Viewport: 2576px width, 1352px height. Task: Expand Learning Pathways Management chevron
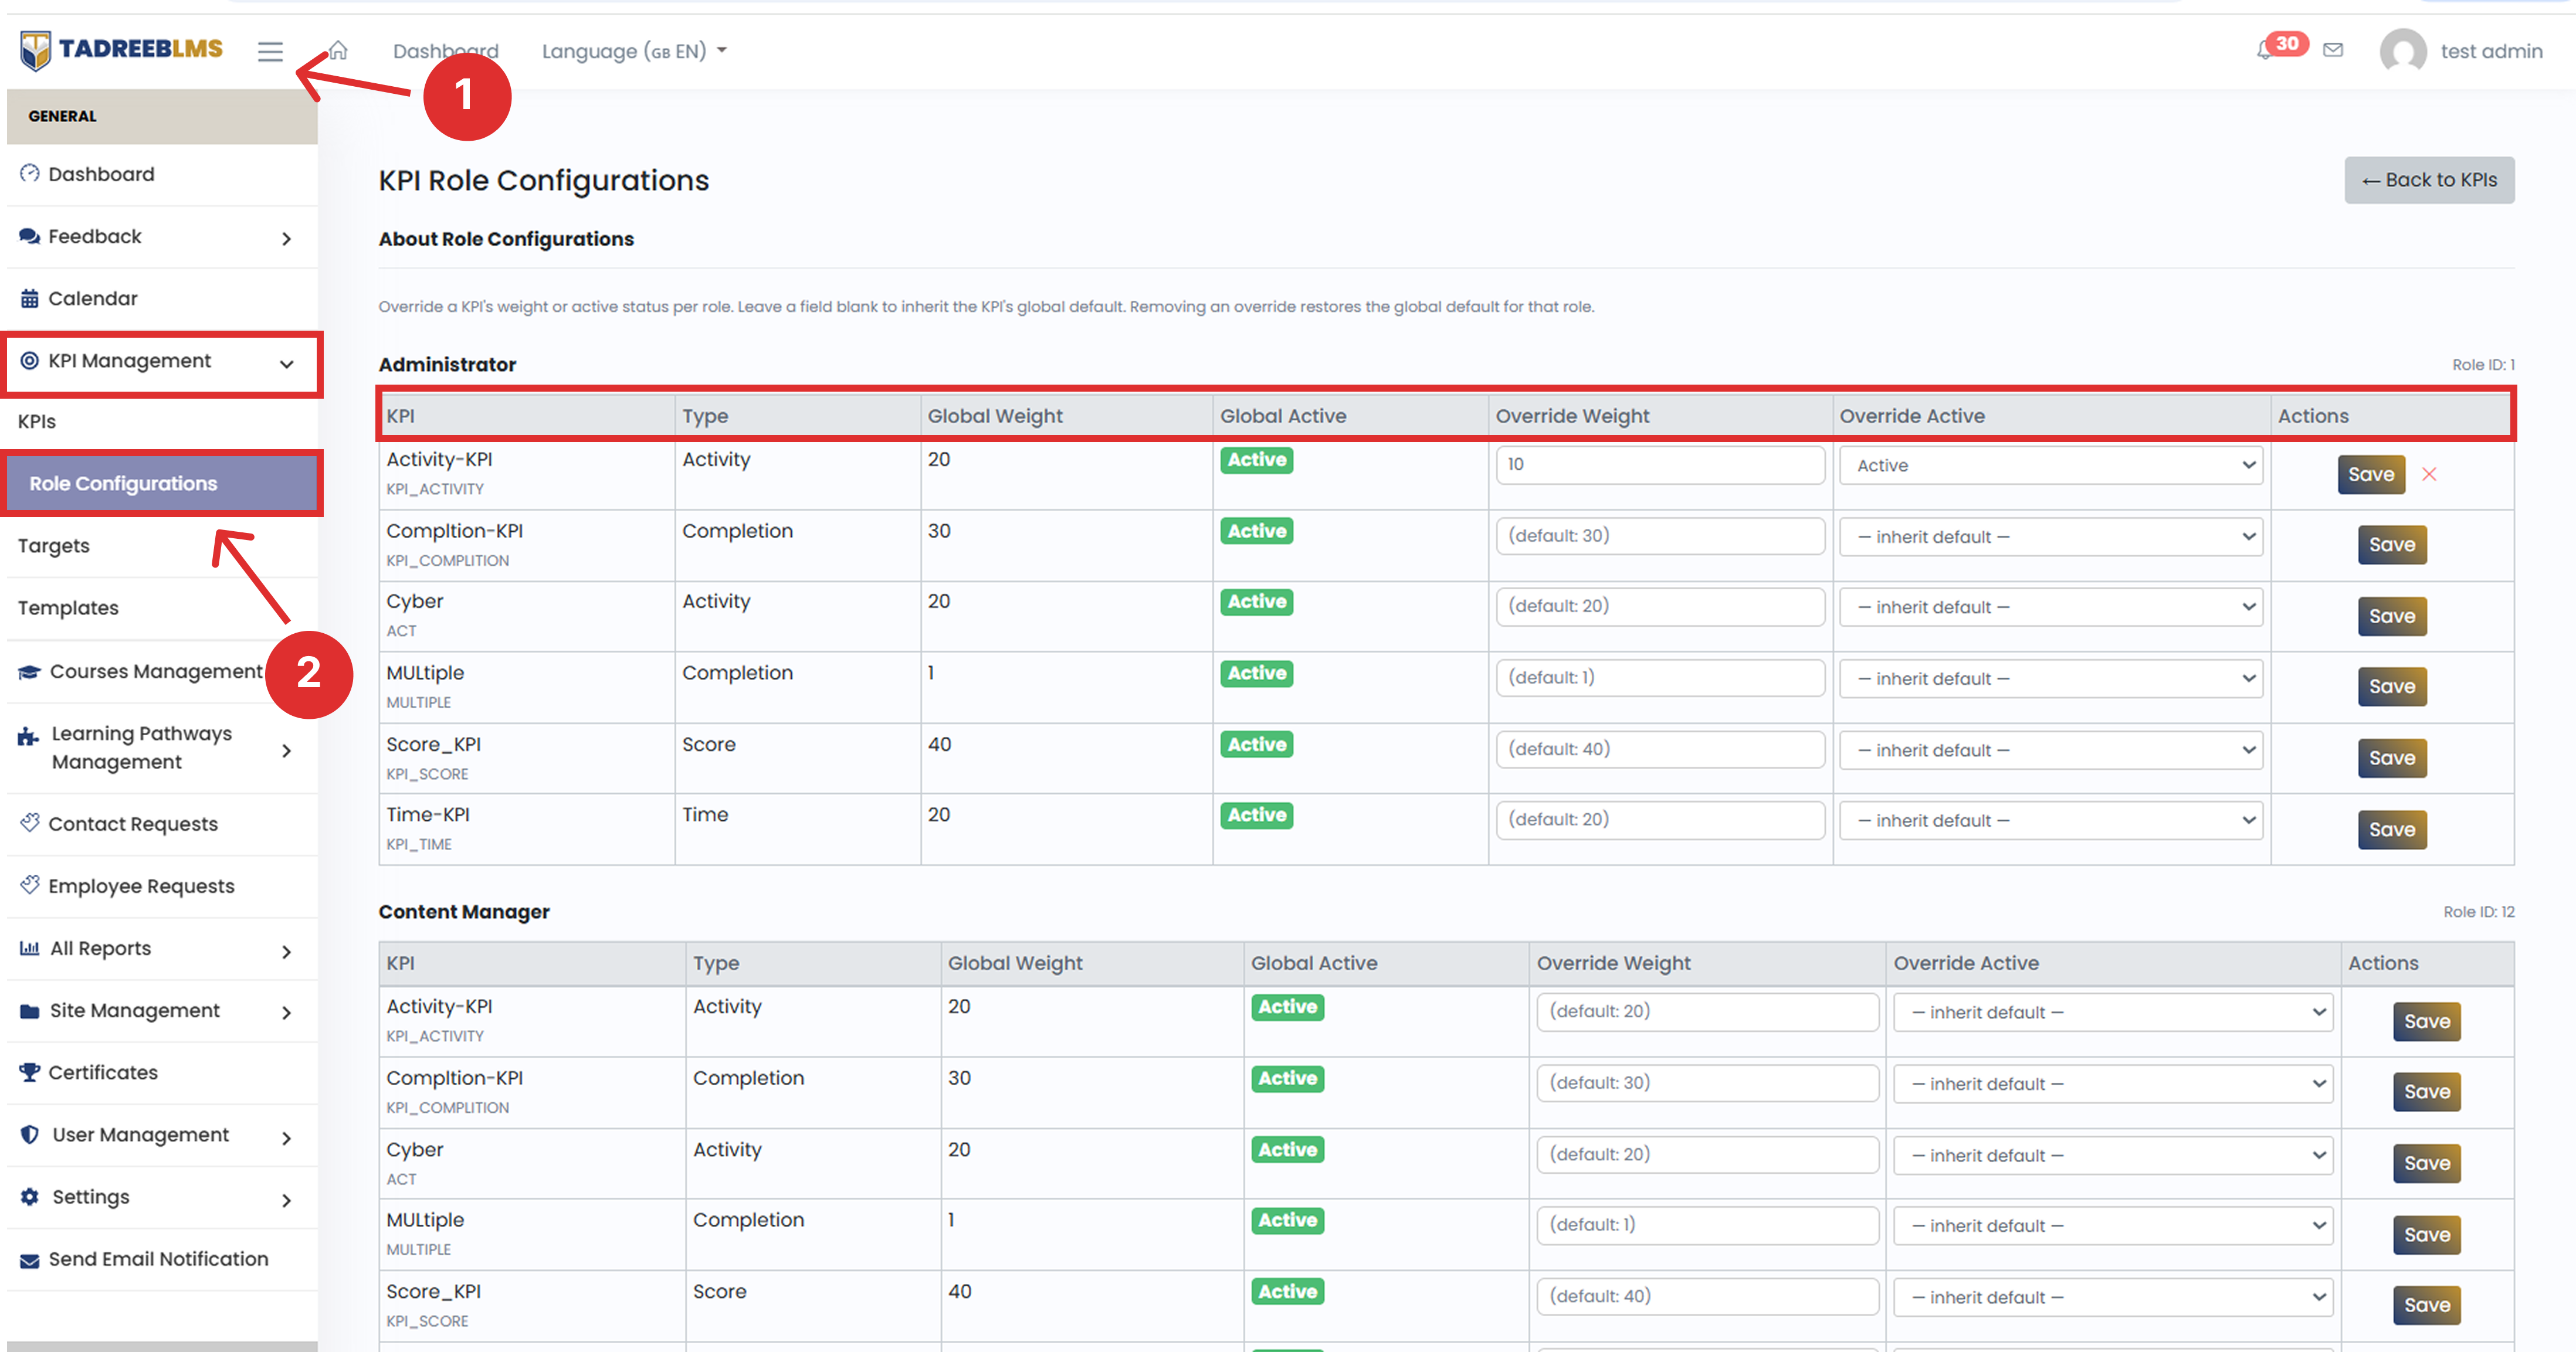287,749
